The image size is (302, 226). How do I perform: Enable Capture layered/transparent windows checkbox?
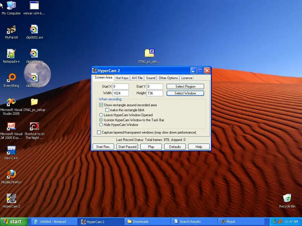99,132
